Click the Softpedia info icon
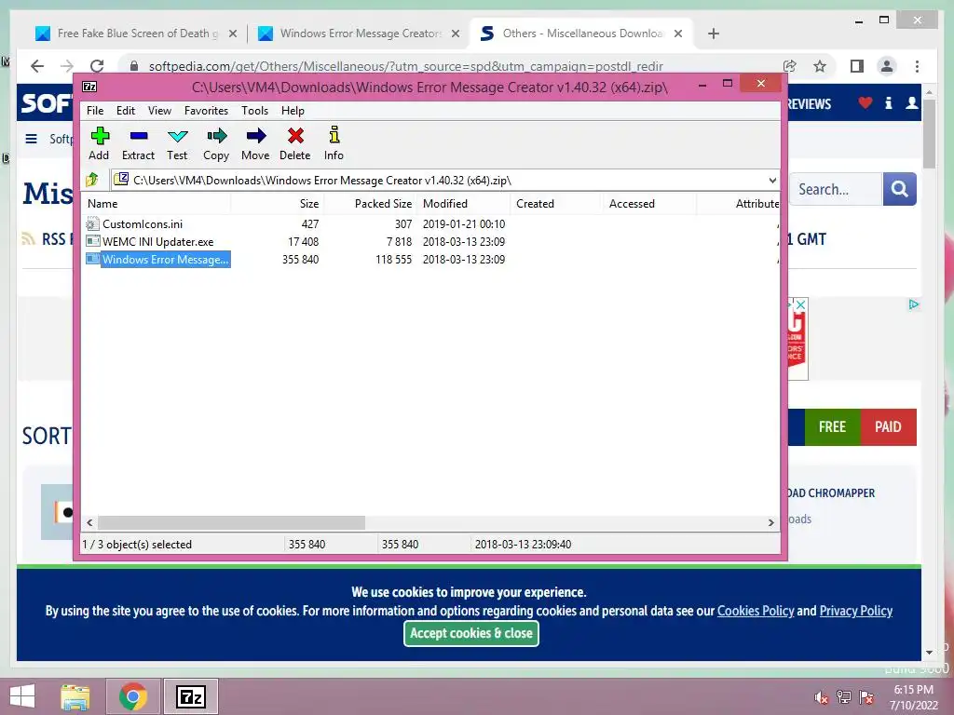 (888, 102)
